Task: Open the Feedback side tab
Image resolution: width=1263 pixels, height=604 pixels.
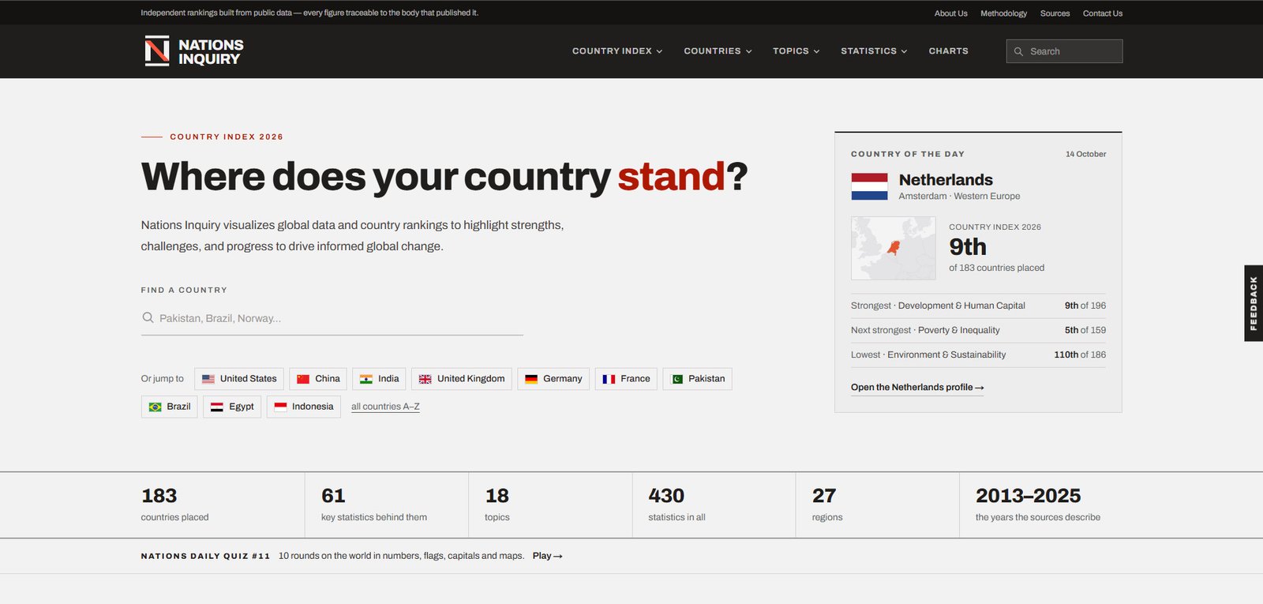Action: (x=1254, y=303)
